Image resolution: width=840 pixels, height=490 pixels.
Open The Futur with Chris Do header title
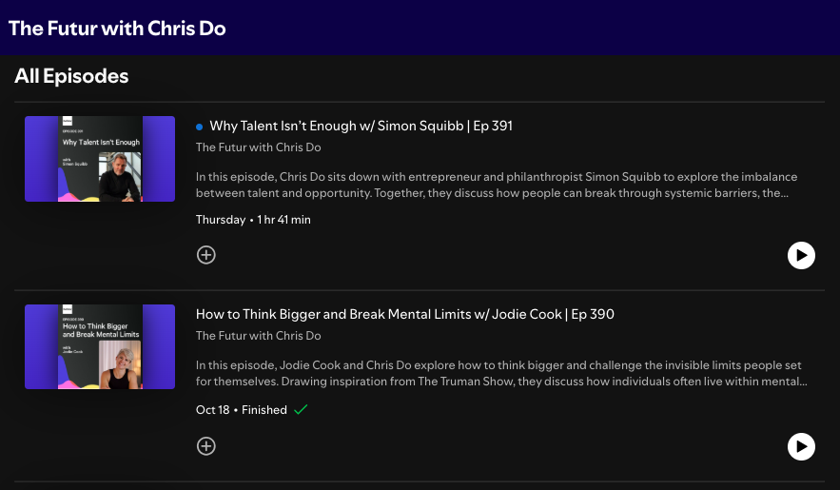pos(117,29)
